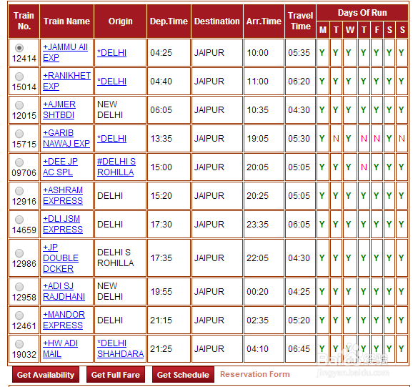Click departure time 21:25
413x387 pixels.
161,349
